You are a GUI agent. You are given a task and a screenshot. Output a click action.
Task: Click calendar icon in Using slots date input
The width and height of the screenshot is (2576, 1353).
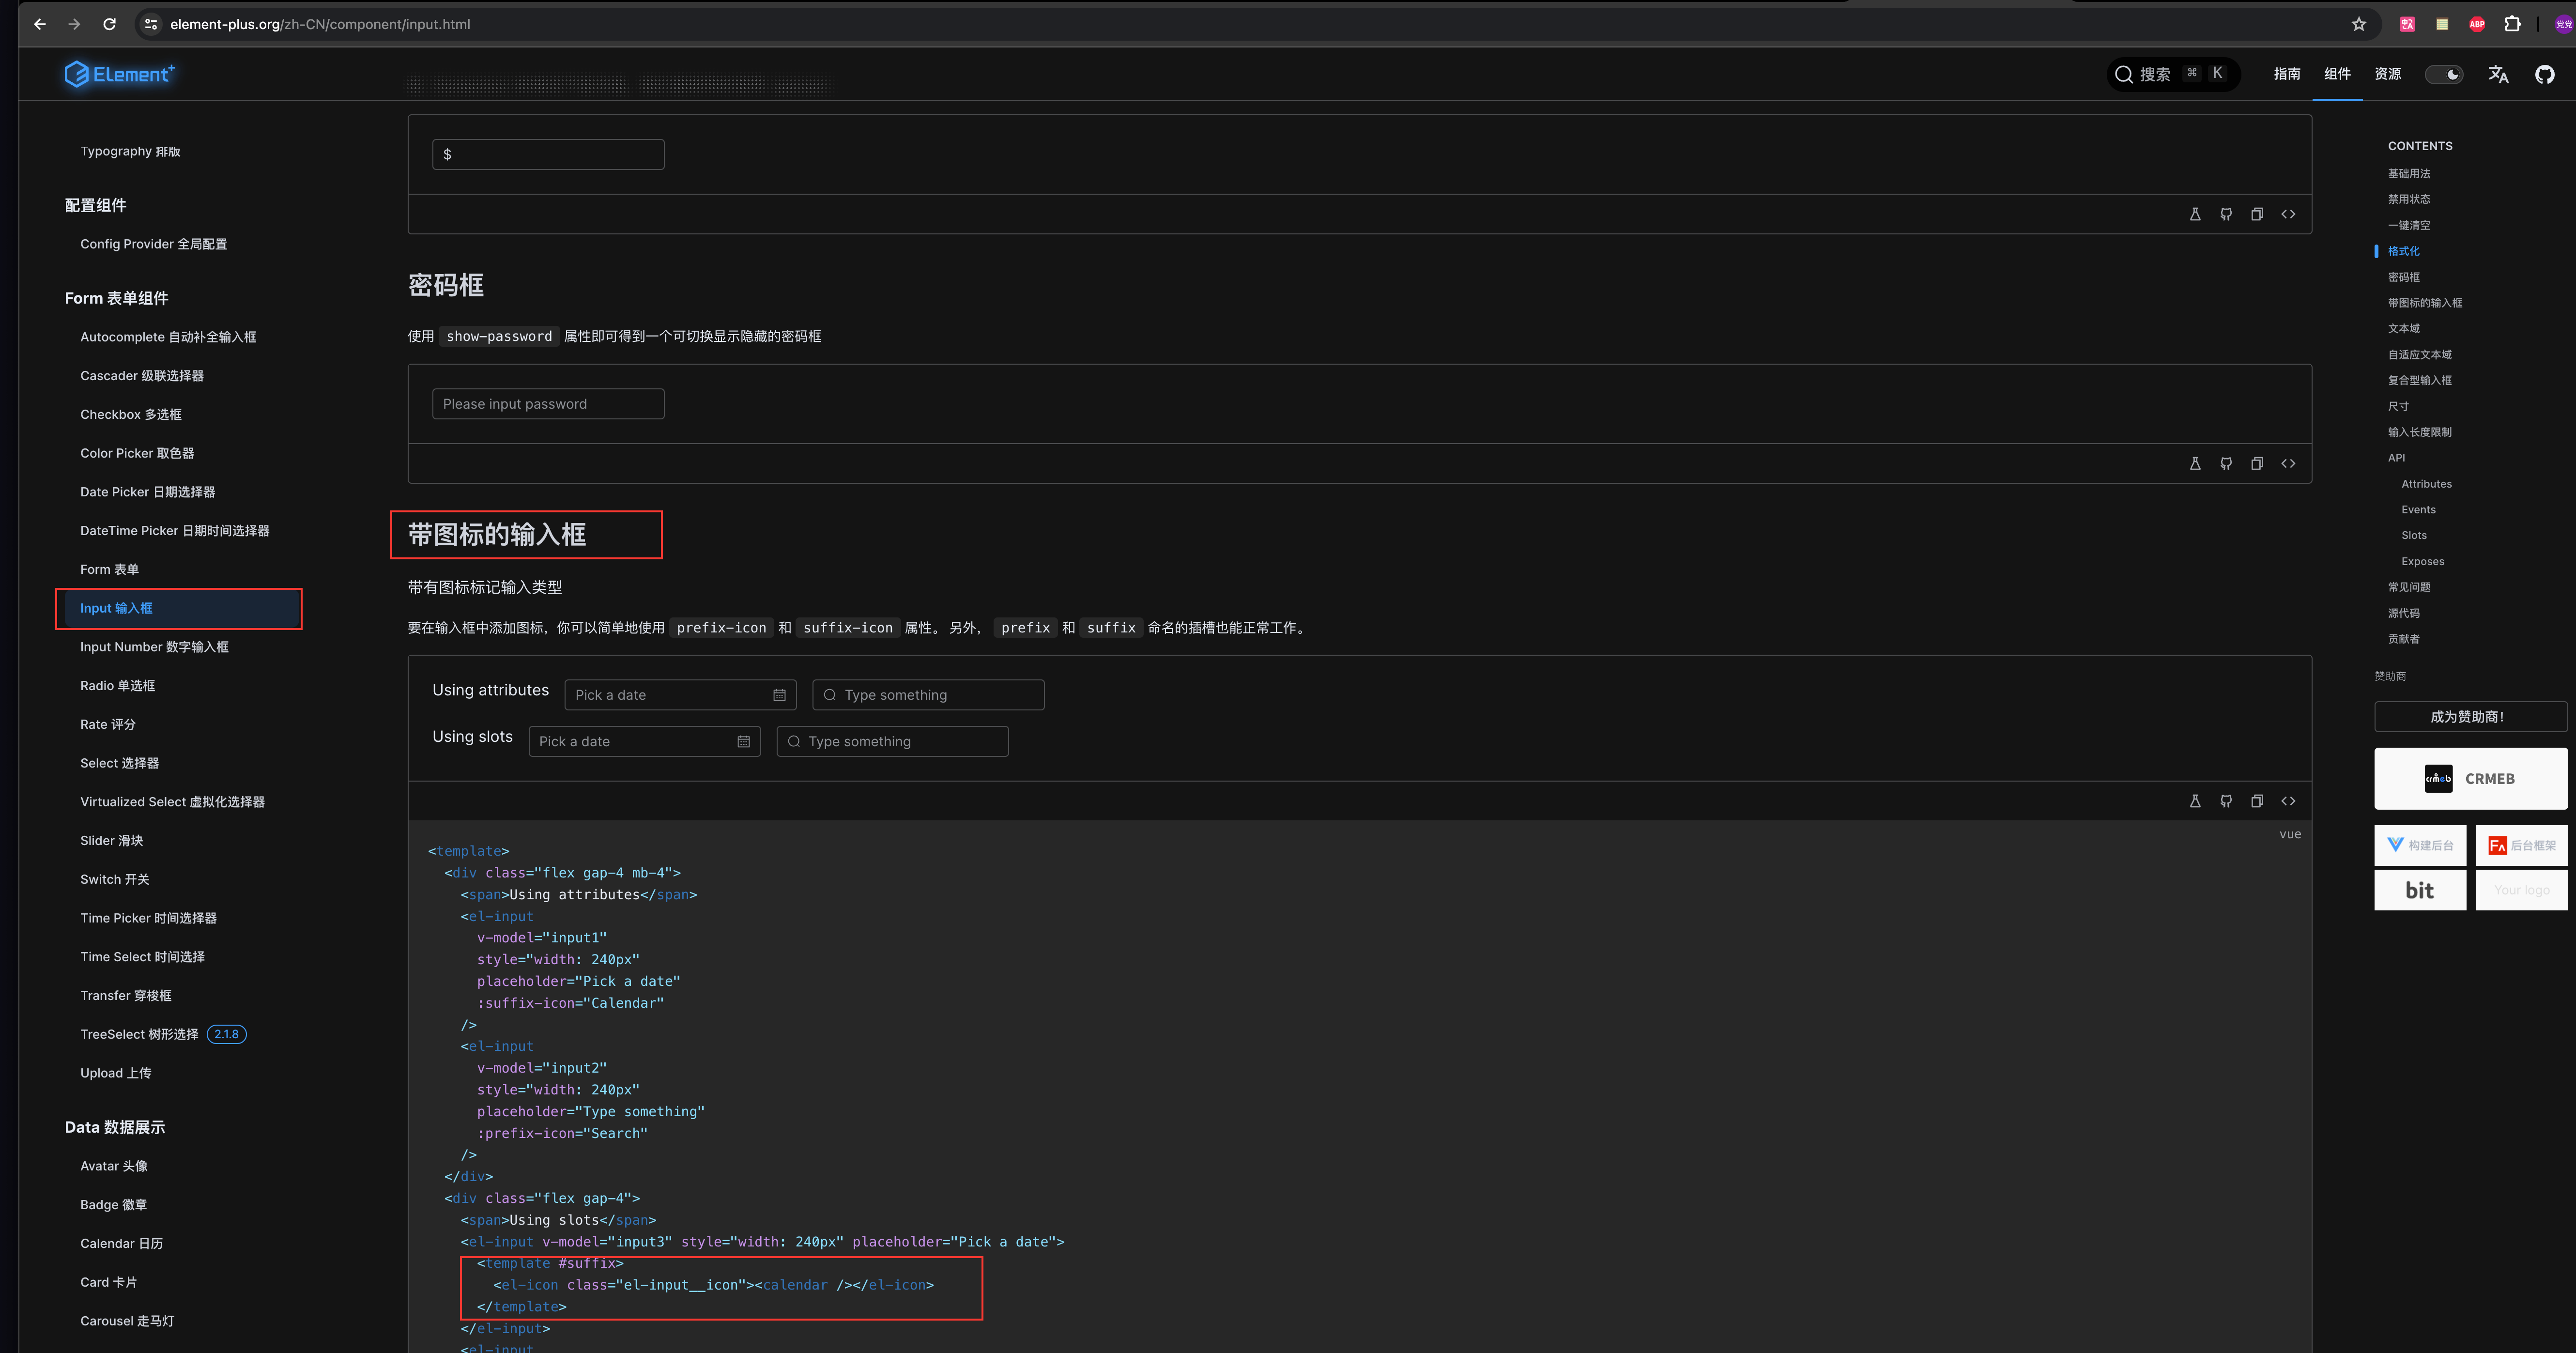743,741
